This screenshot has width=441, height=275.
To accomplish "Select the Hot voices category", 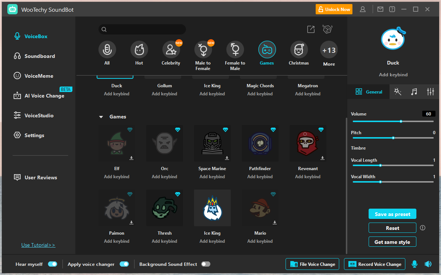I will pyautogui.click(x=139, y=49).
